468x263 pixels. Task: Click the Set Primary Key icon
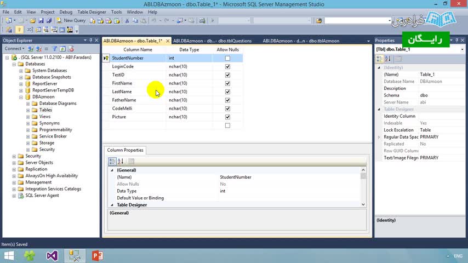tap(19, 30)
